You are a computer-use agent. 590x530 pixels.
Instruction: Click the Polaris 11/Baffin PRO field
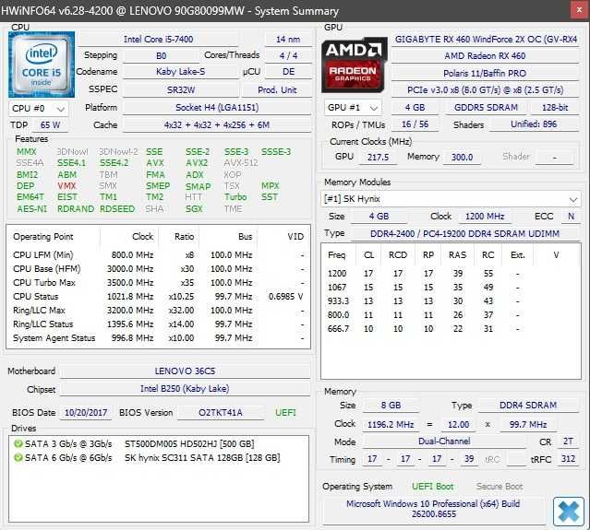click(x=486, y=73)
